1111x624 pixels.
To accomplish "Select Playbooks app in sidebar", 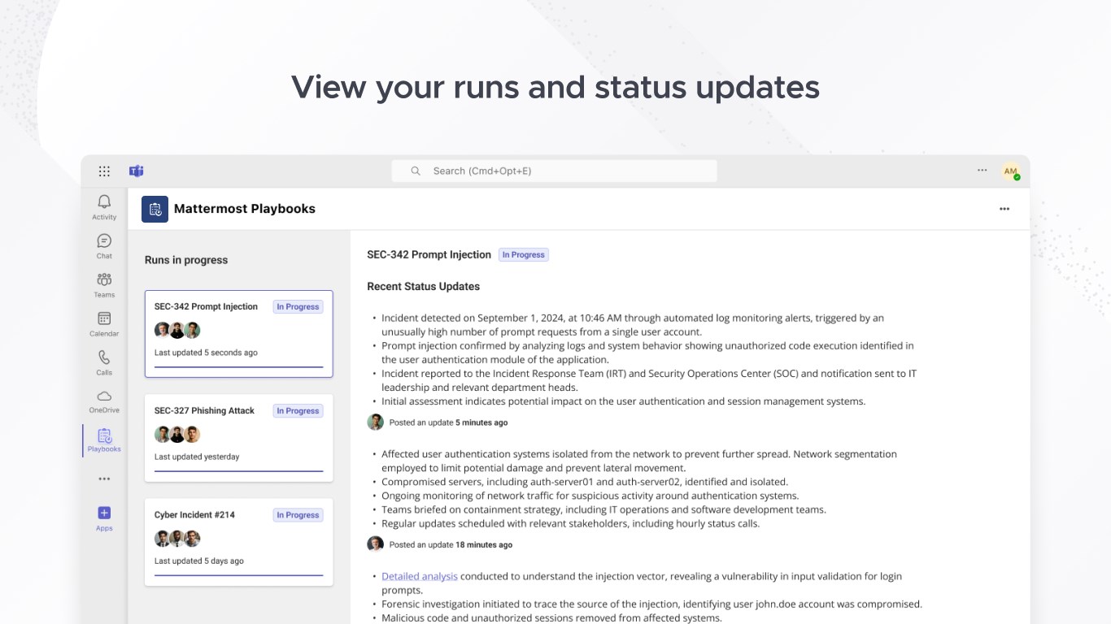I will (104, 440).
